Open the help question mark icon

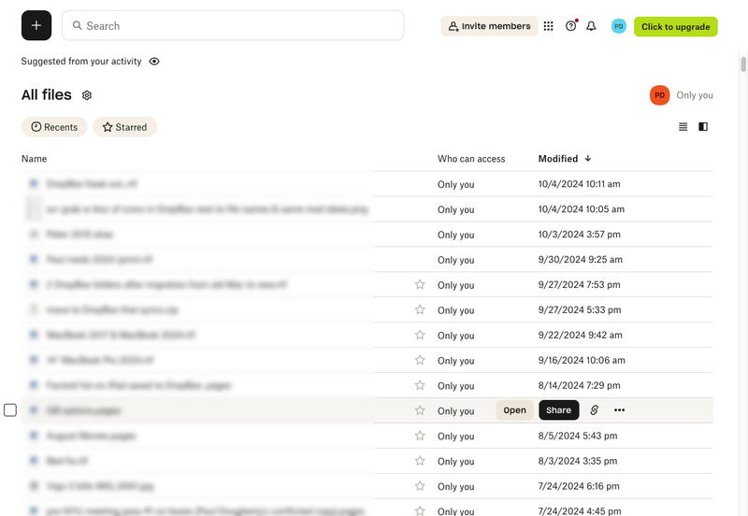pos(570,26)
